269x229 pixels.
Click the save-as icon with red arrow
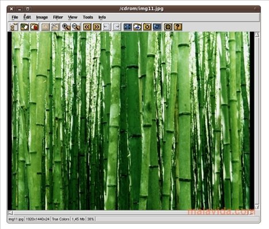click(34, 27)
